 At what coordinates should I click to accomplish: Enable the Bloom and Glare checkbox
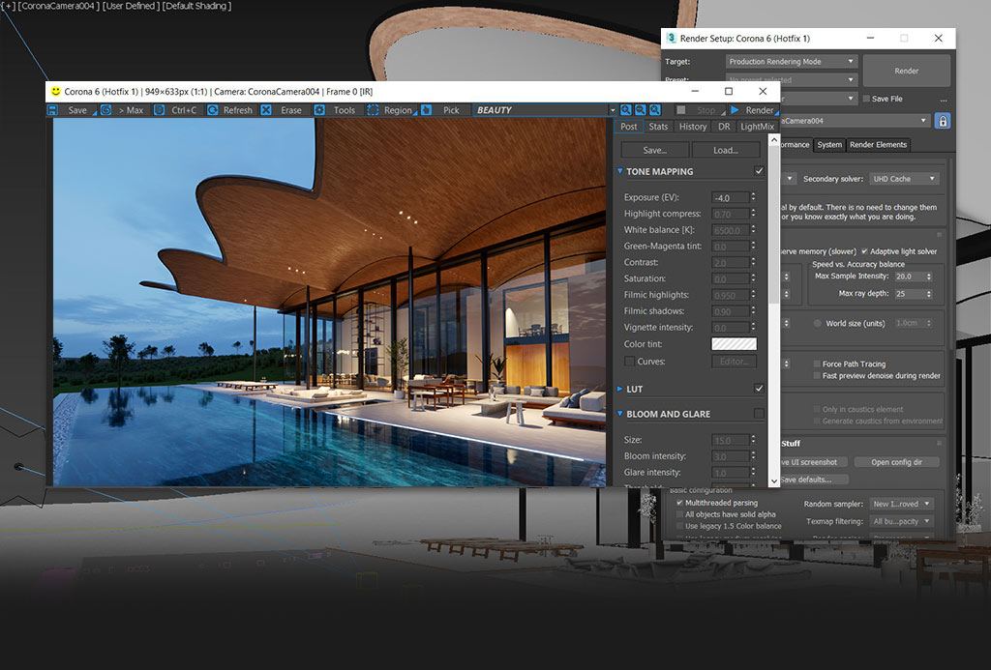pos(759,414)
